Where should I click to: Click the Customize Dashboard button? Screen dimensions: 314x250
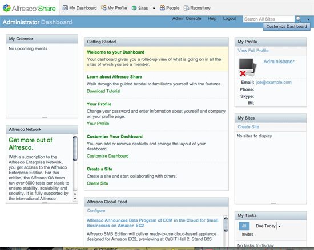pyautogui.click(x=287, y=26)
